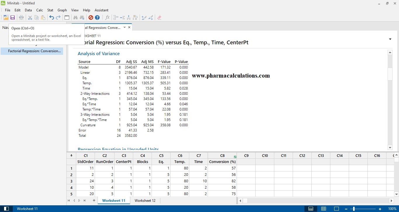Open a Minitab project file
The width and height of the screenshot is (399, 212).
point(6,17)
